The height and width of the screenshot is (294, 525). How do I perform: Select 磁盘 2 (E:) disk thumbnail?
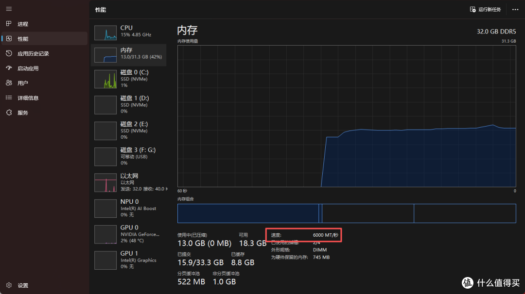click(x=105, y=131)
